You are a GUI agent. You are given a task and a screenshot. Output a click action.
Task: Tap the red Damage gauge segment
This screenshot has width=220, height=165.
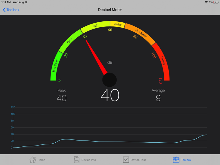click(163, 61)
